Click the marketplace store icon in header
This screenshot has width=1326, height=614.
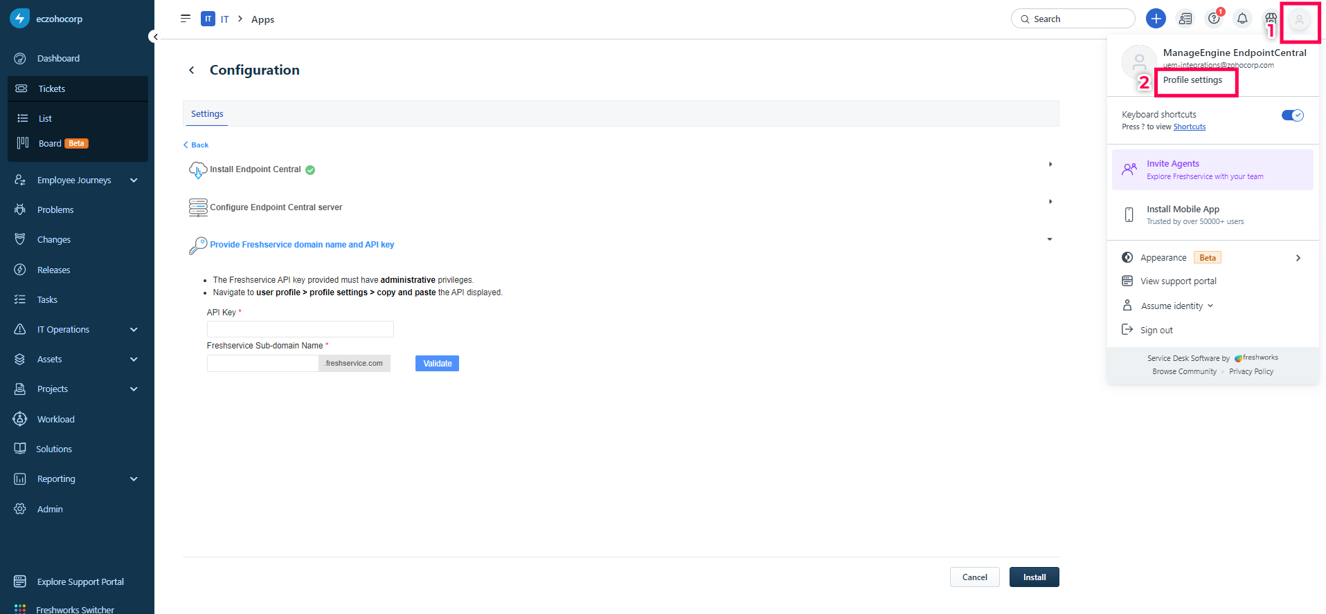coord(1270,17)
